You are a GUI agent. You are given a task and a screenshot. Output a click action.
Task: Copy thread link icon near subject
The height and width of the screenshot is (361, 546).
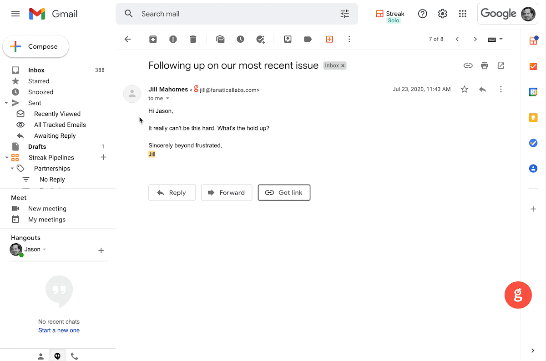pyautogui.click(x=468, y=65)
